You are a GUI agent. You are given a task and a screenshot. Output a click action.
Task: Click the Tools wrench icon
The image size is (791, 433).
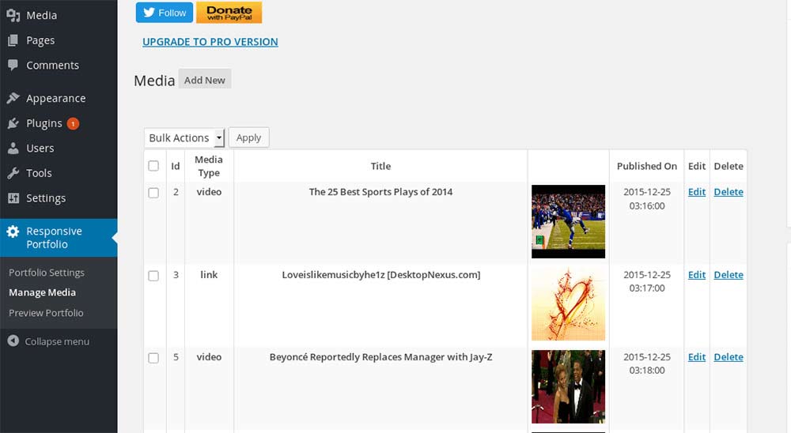point(13,173)
